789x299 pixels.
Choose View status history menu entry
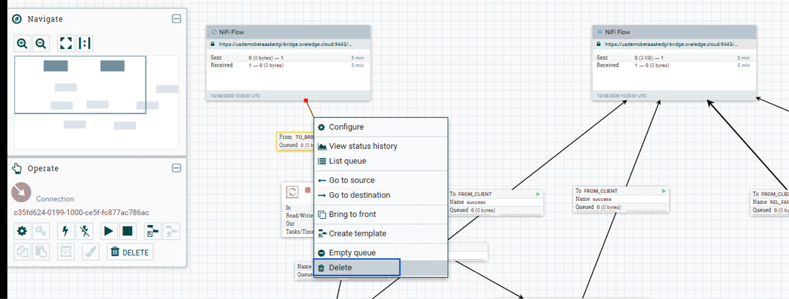pos(362,146)
